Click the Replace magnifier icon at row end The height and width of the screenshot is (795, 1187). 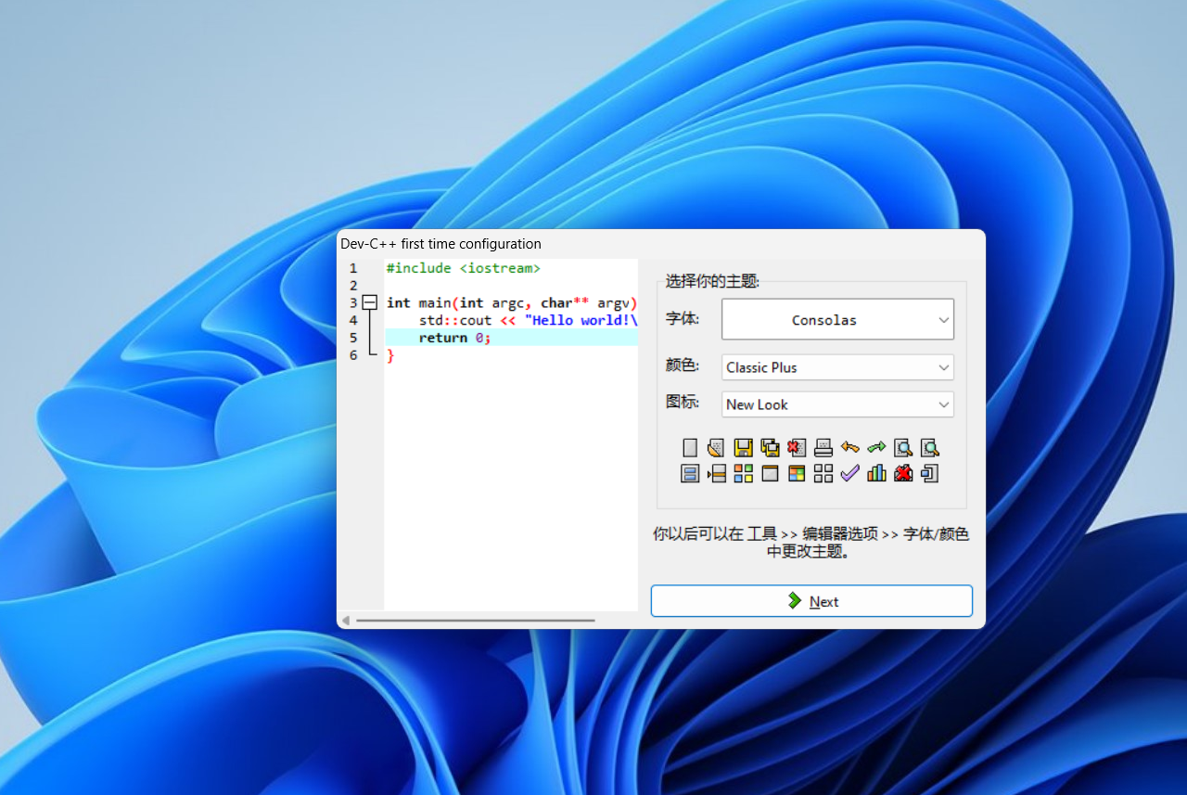(930, 448)
